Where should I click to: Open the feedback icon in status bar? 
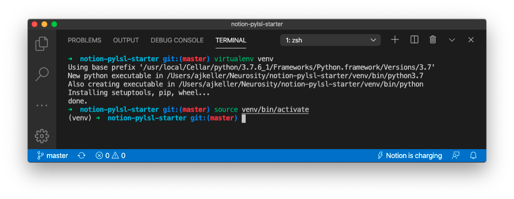coord(456,156)
